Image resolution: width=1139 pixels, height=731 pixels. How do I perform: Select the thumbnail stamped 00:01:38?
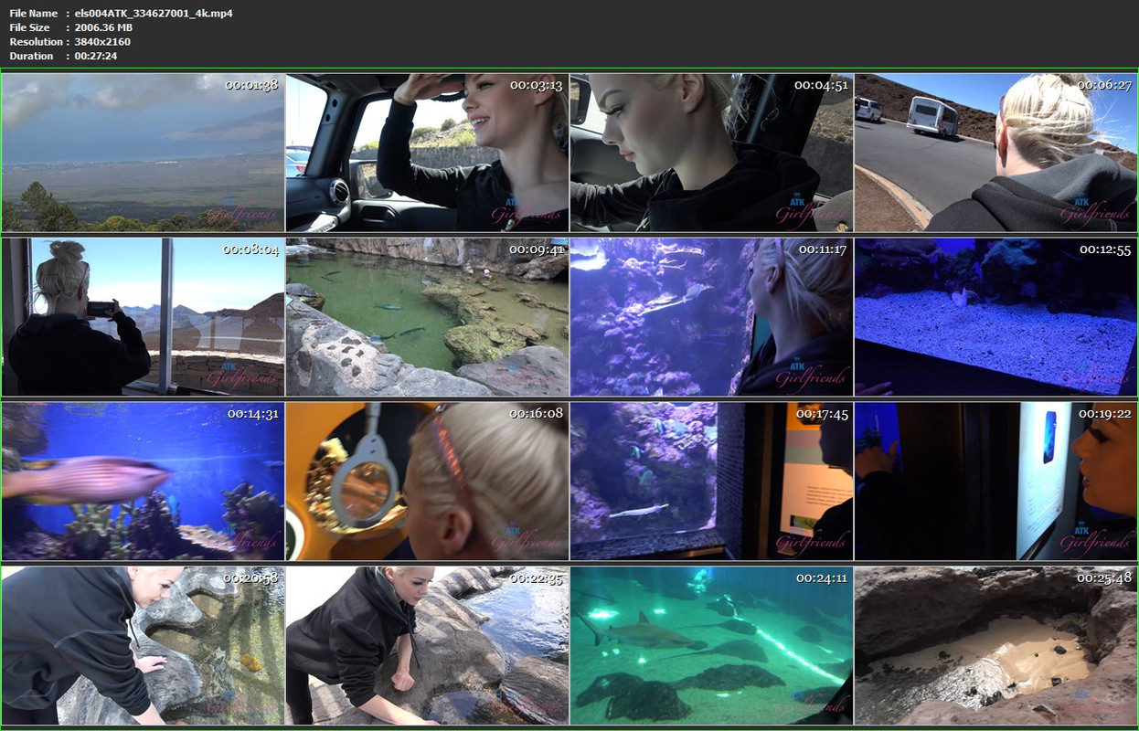point(143,153)
